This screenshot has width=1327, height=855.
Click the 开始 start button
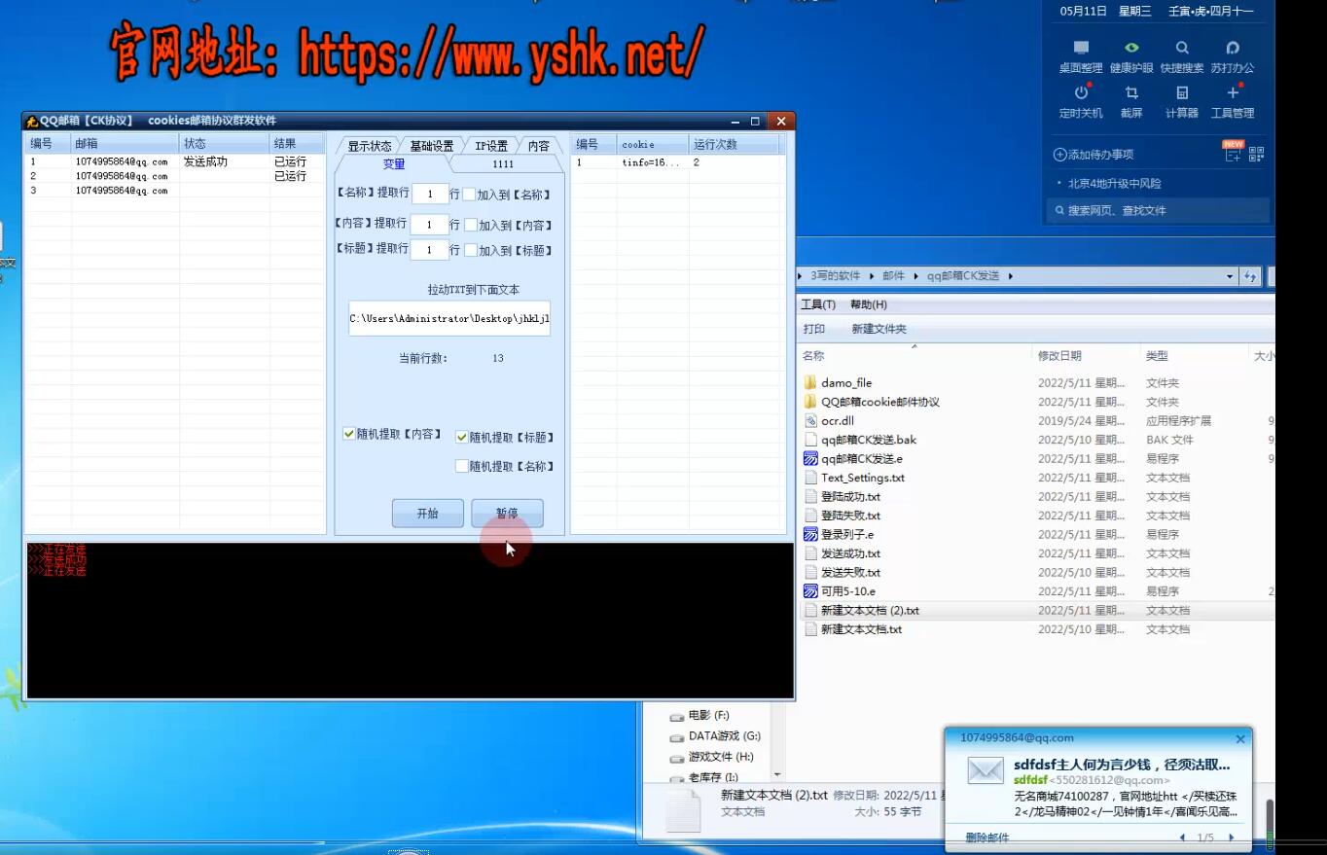[427, 514]
